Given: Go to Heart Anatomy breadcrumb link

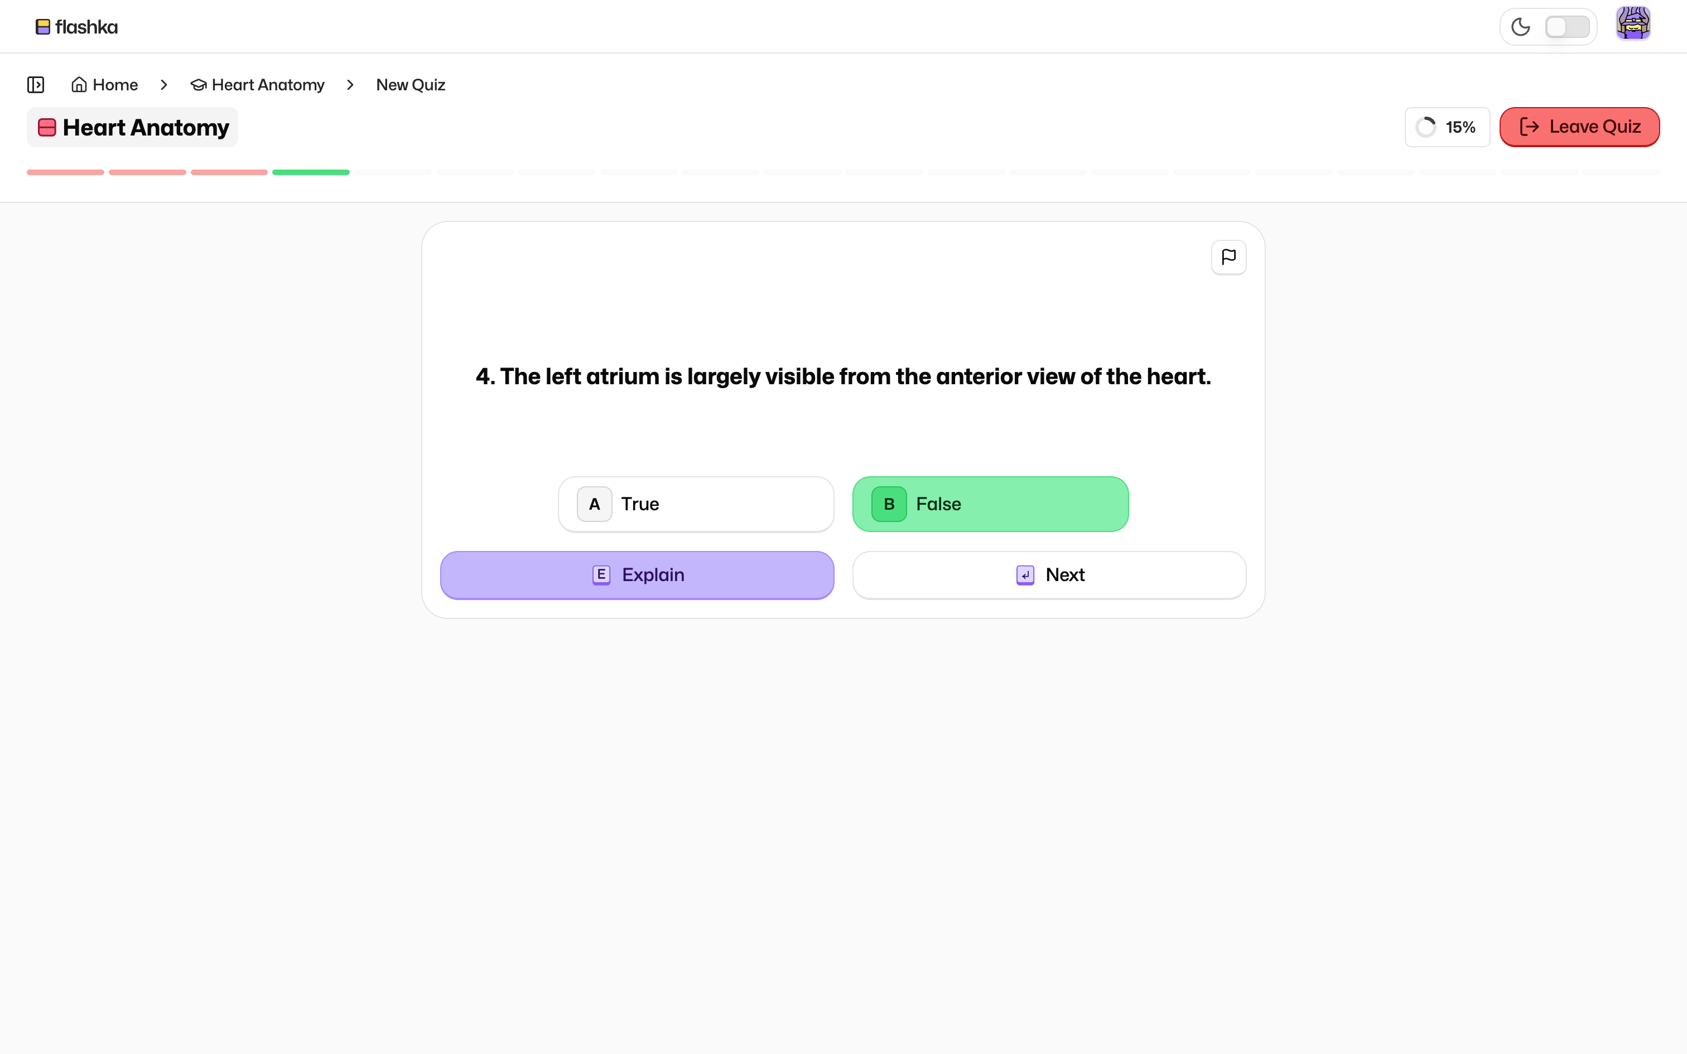Looking at the screenshot, I should [x=268, y=85].
